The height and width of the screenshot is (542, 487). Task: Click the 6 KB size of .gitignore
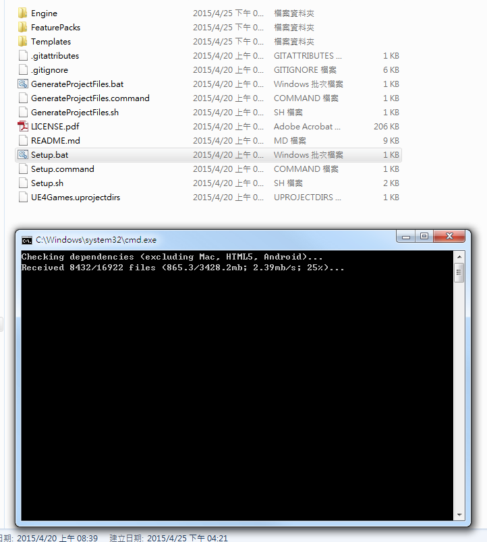tap(391, 70)
